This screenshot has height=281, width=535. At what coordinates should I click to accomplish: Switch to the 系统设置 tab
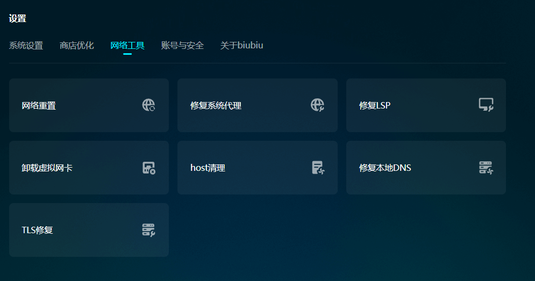(x=26, y=46)
